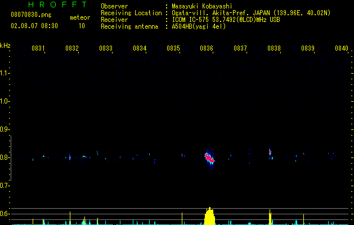
Task: Click the 0831 time marker
Action: point(38,48)
